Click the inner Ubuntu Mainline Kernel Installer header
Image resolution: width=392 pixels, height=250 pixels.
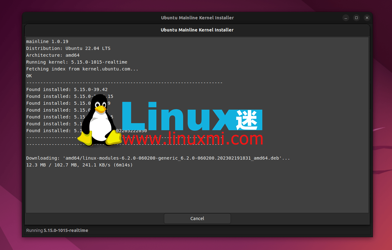tap(197, 30)
